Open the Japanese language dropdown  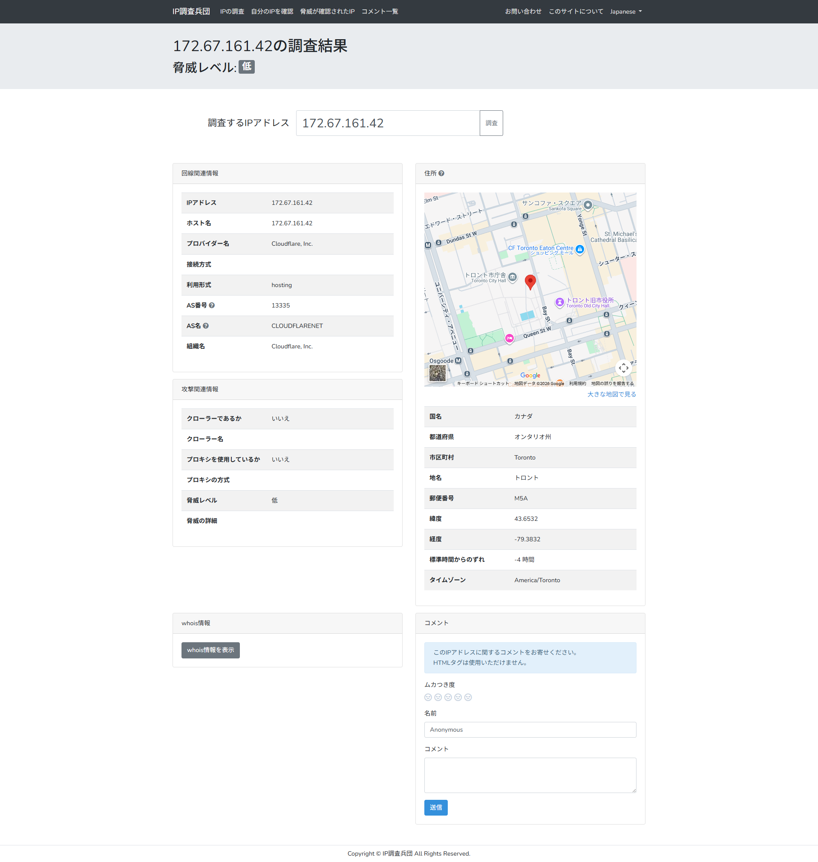point(626,12)
